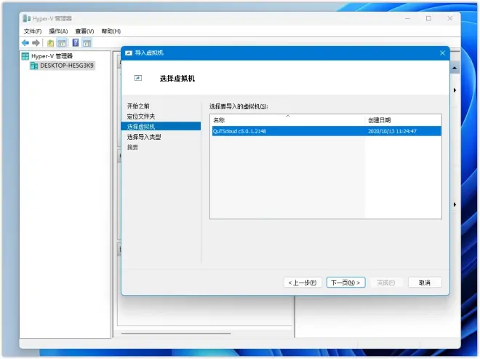The image size is (480, 359).
Task: Select the 选择虚拟机 wizard step
Action: click(x=161, y=127)
